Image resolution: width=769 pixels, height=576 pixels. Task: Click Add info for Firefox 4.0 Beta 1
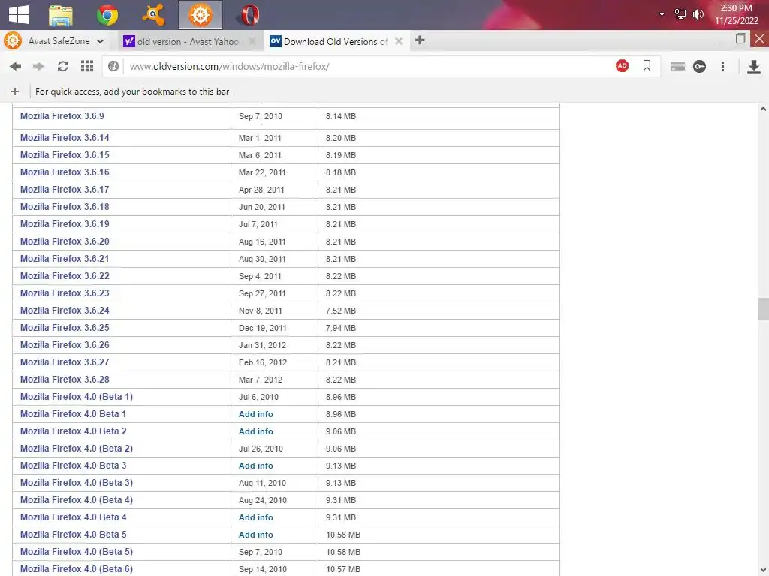click(x=255, y=414)
